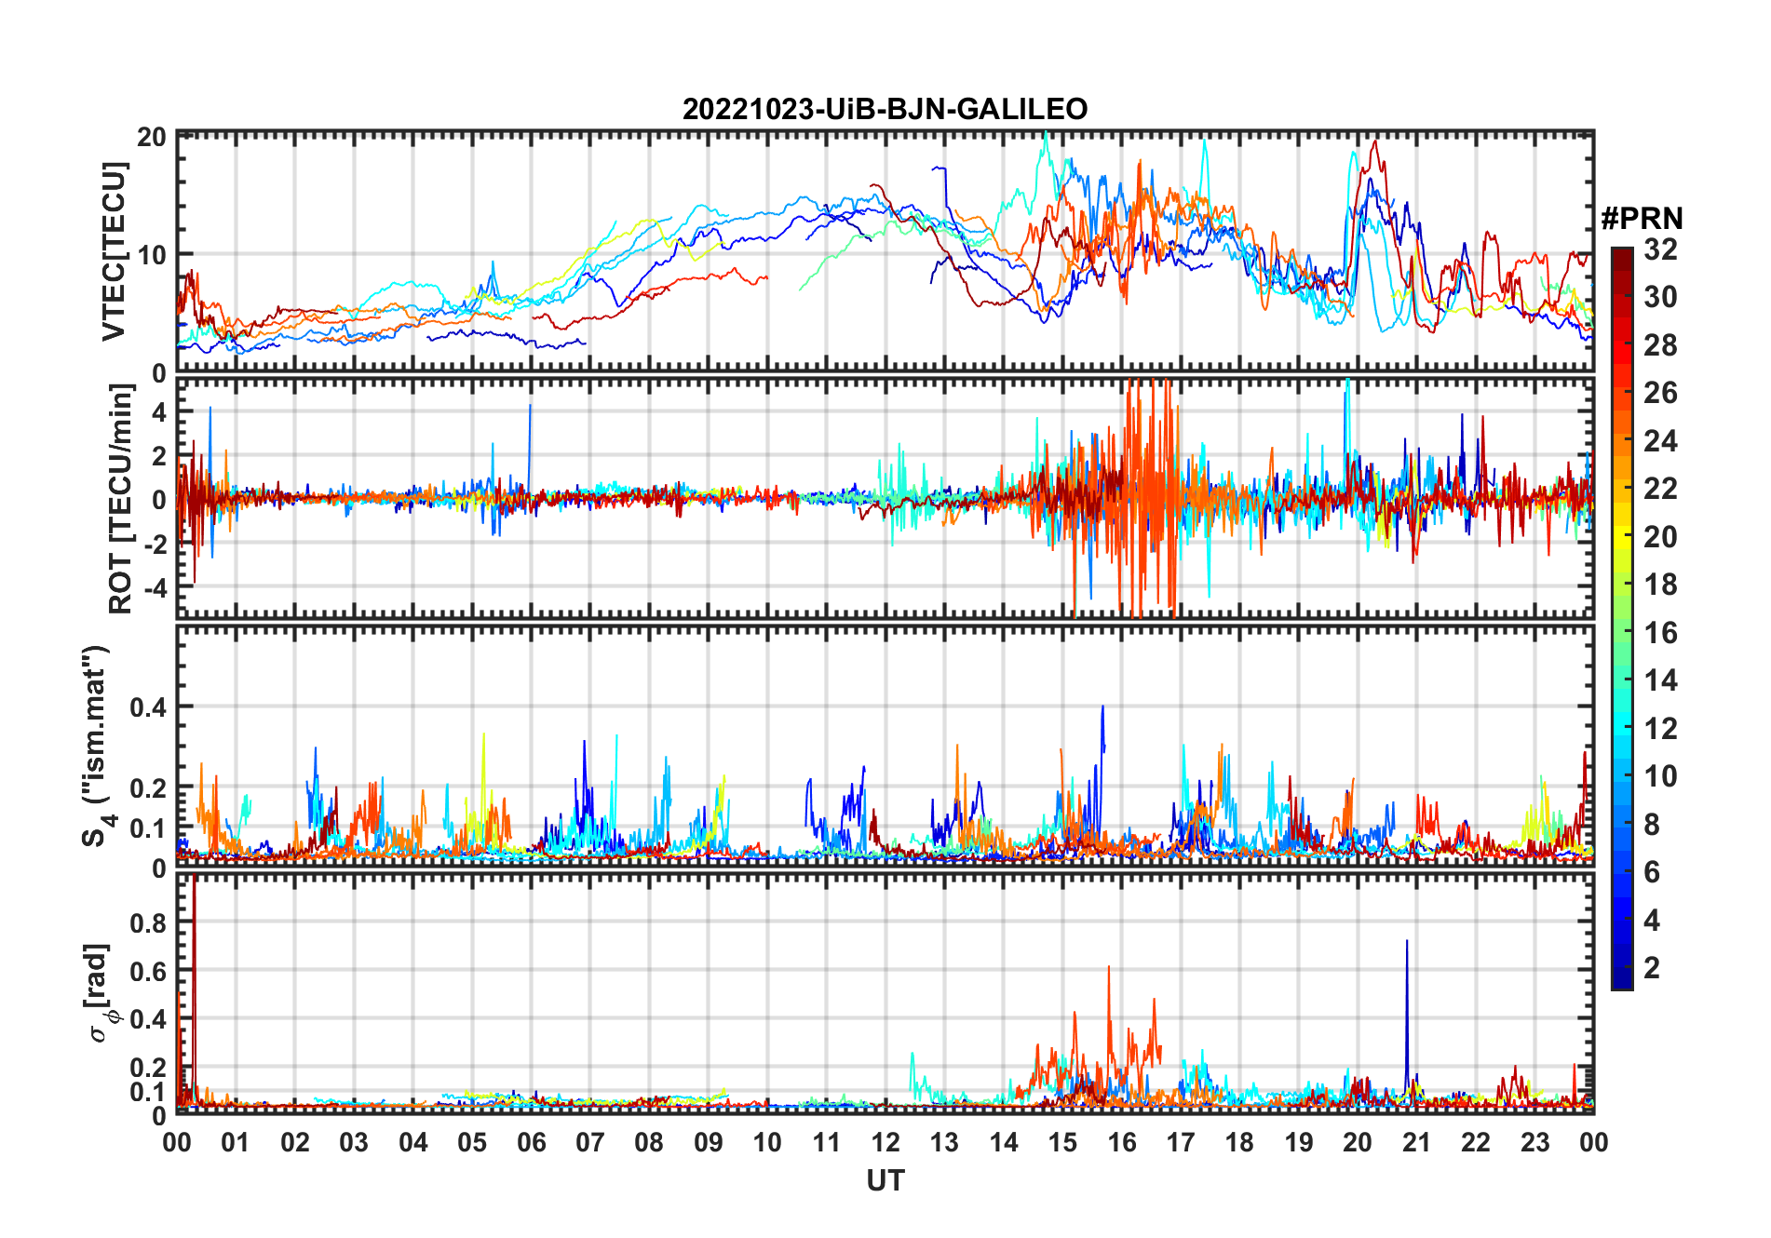Click the 19 hour tick label
The height and width of the screenshot is (1238, 1771).
coord(1299,1142)
